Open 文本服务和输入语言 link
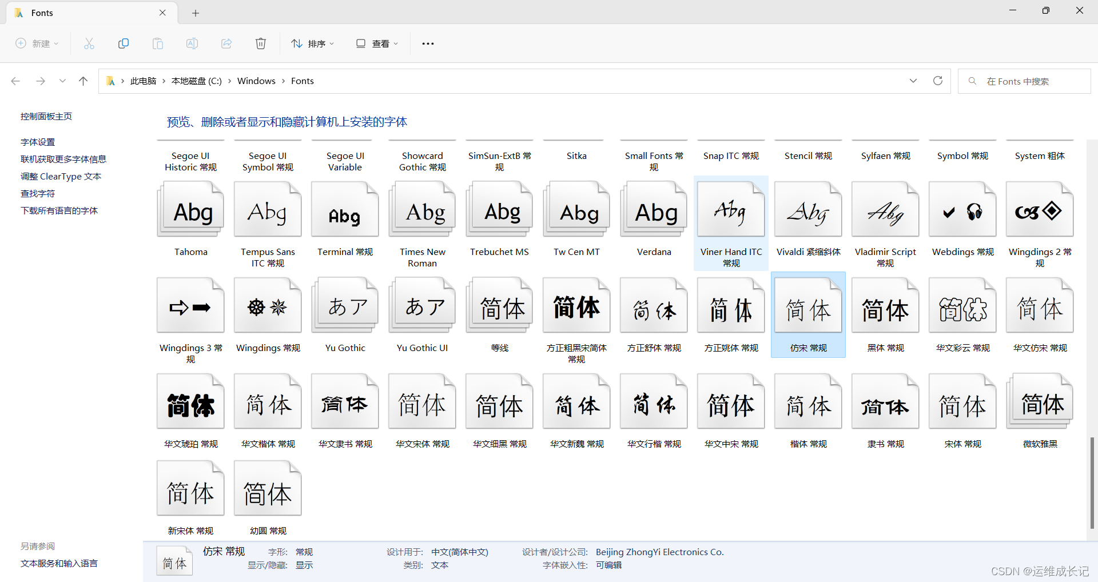 [59, 563]
